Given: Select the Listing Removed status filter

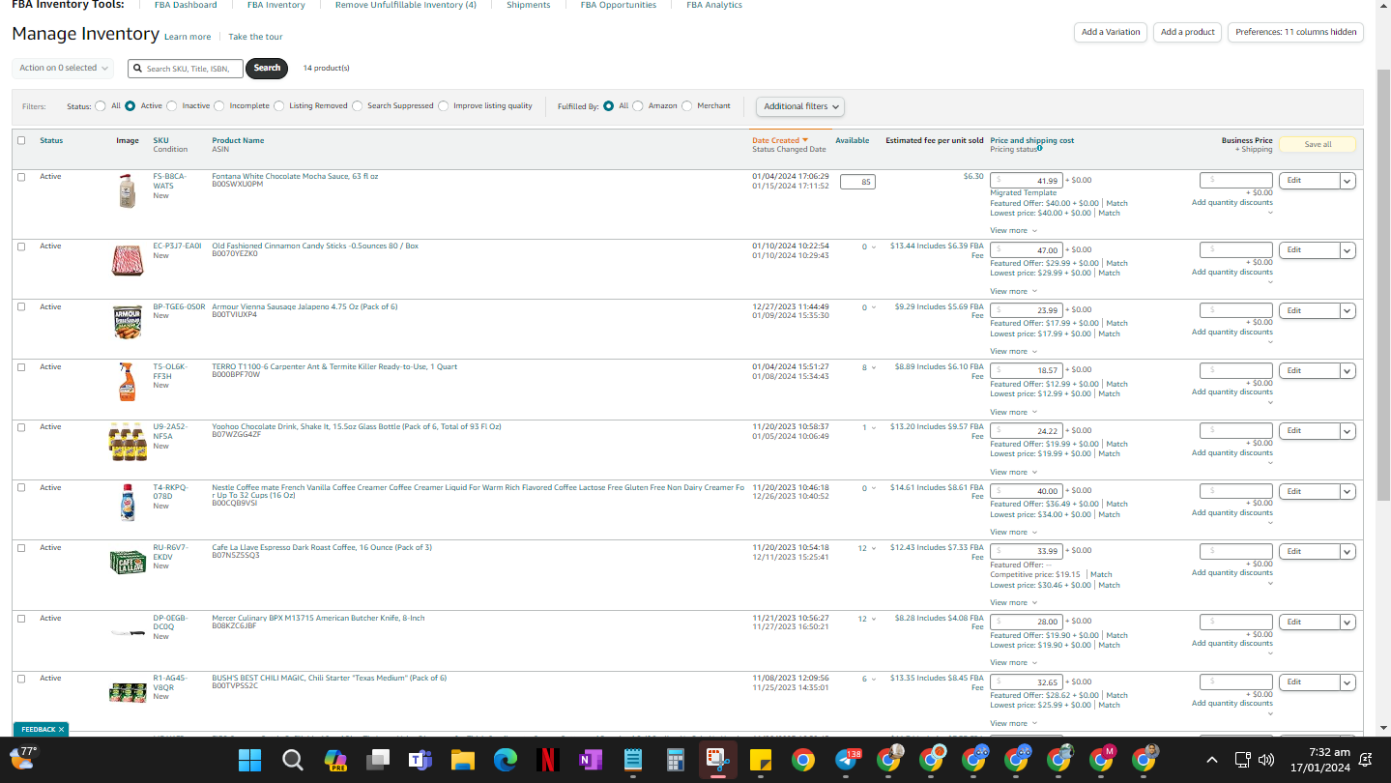Looking at the screenshot, I should [278, 106].
